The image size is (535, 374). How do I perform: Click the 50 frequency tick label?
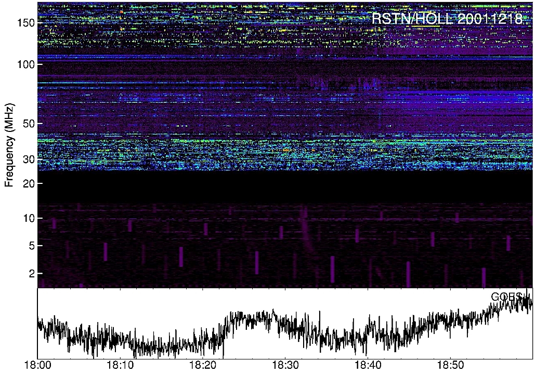[29, 124]
